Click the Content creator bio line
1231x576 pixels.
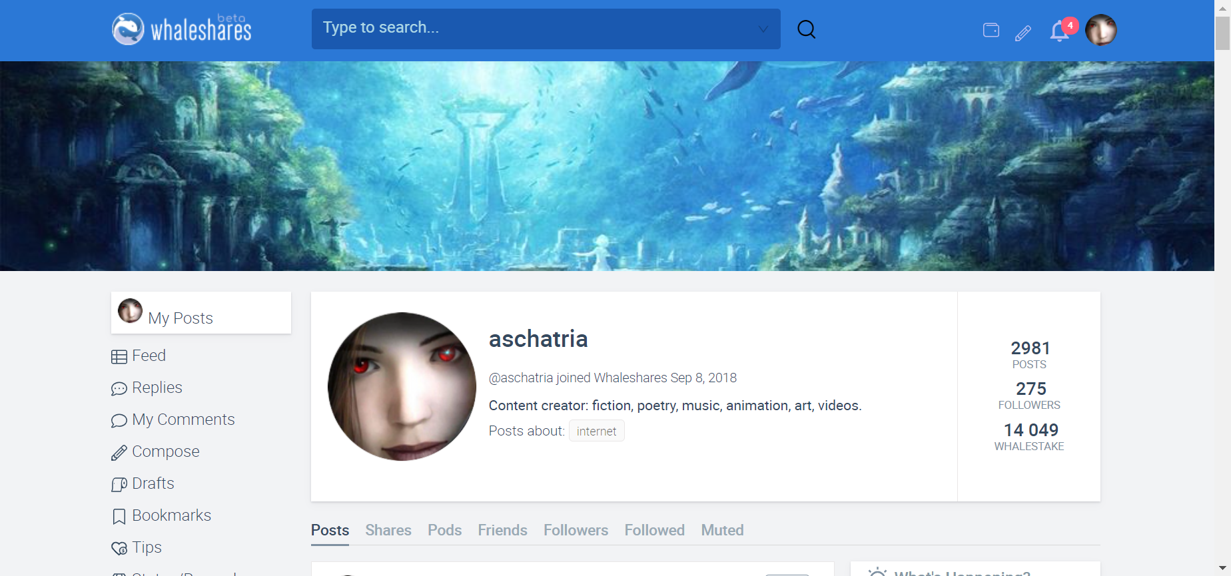tap(675, 406)
